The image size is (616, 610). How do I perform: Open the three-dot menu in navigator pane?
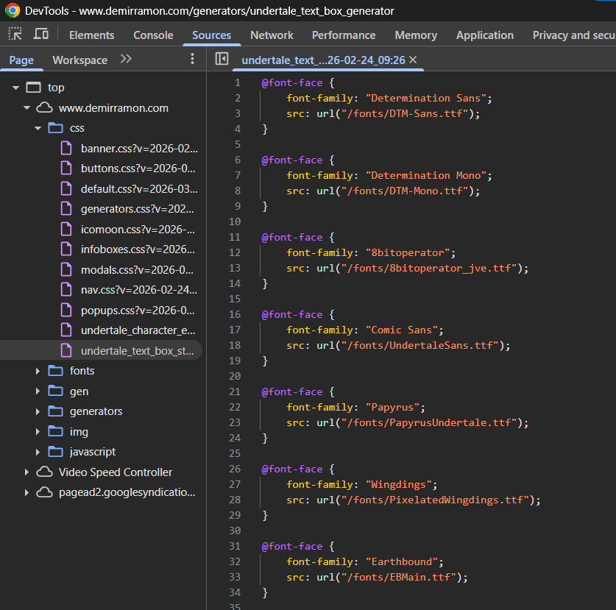click(193, 60)
